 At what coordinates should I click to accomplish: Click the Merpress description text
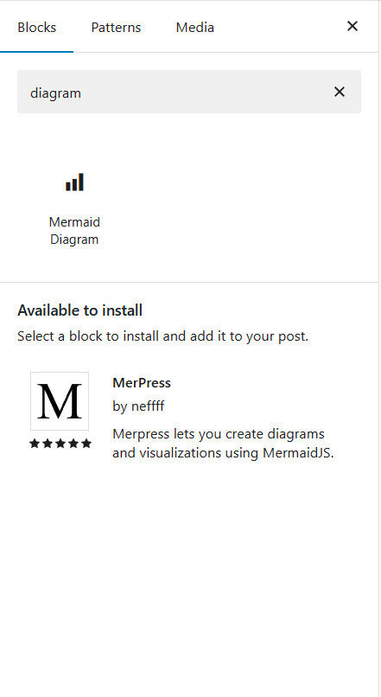(x=223, y=443)
